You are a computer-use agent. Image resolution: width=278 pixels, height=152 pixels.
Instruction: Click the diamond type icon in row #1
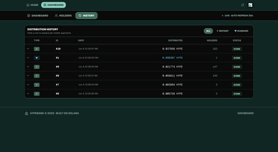tap(37, 58)
